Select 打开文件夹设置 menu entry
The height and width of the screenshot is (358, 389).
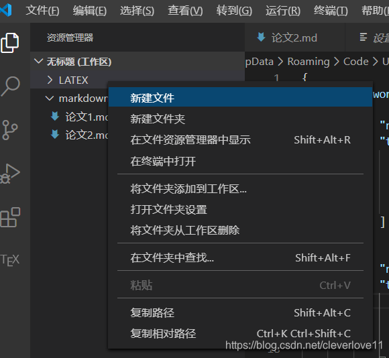pos(240,209)
